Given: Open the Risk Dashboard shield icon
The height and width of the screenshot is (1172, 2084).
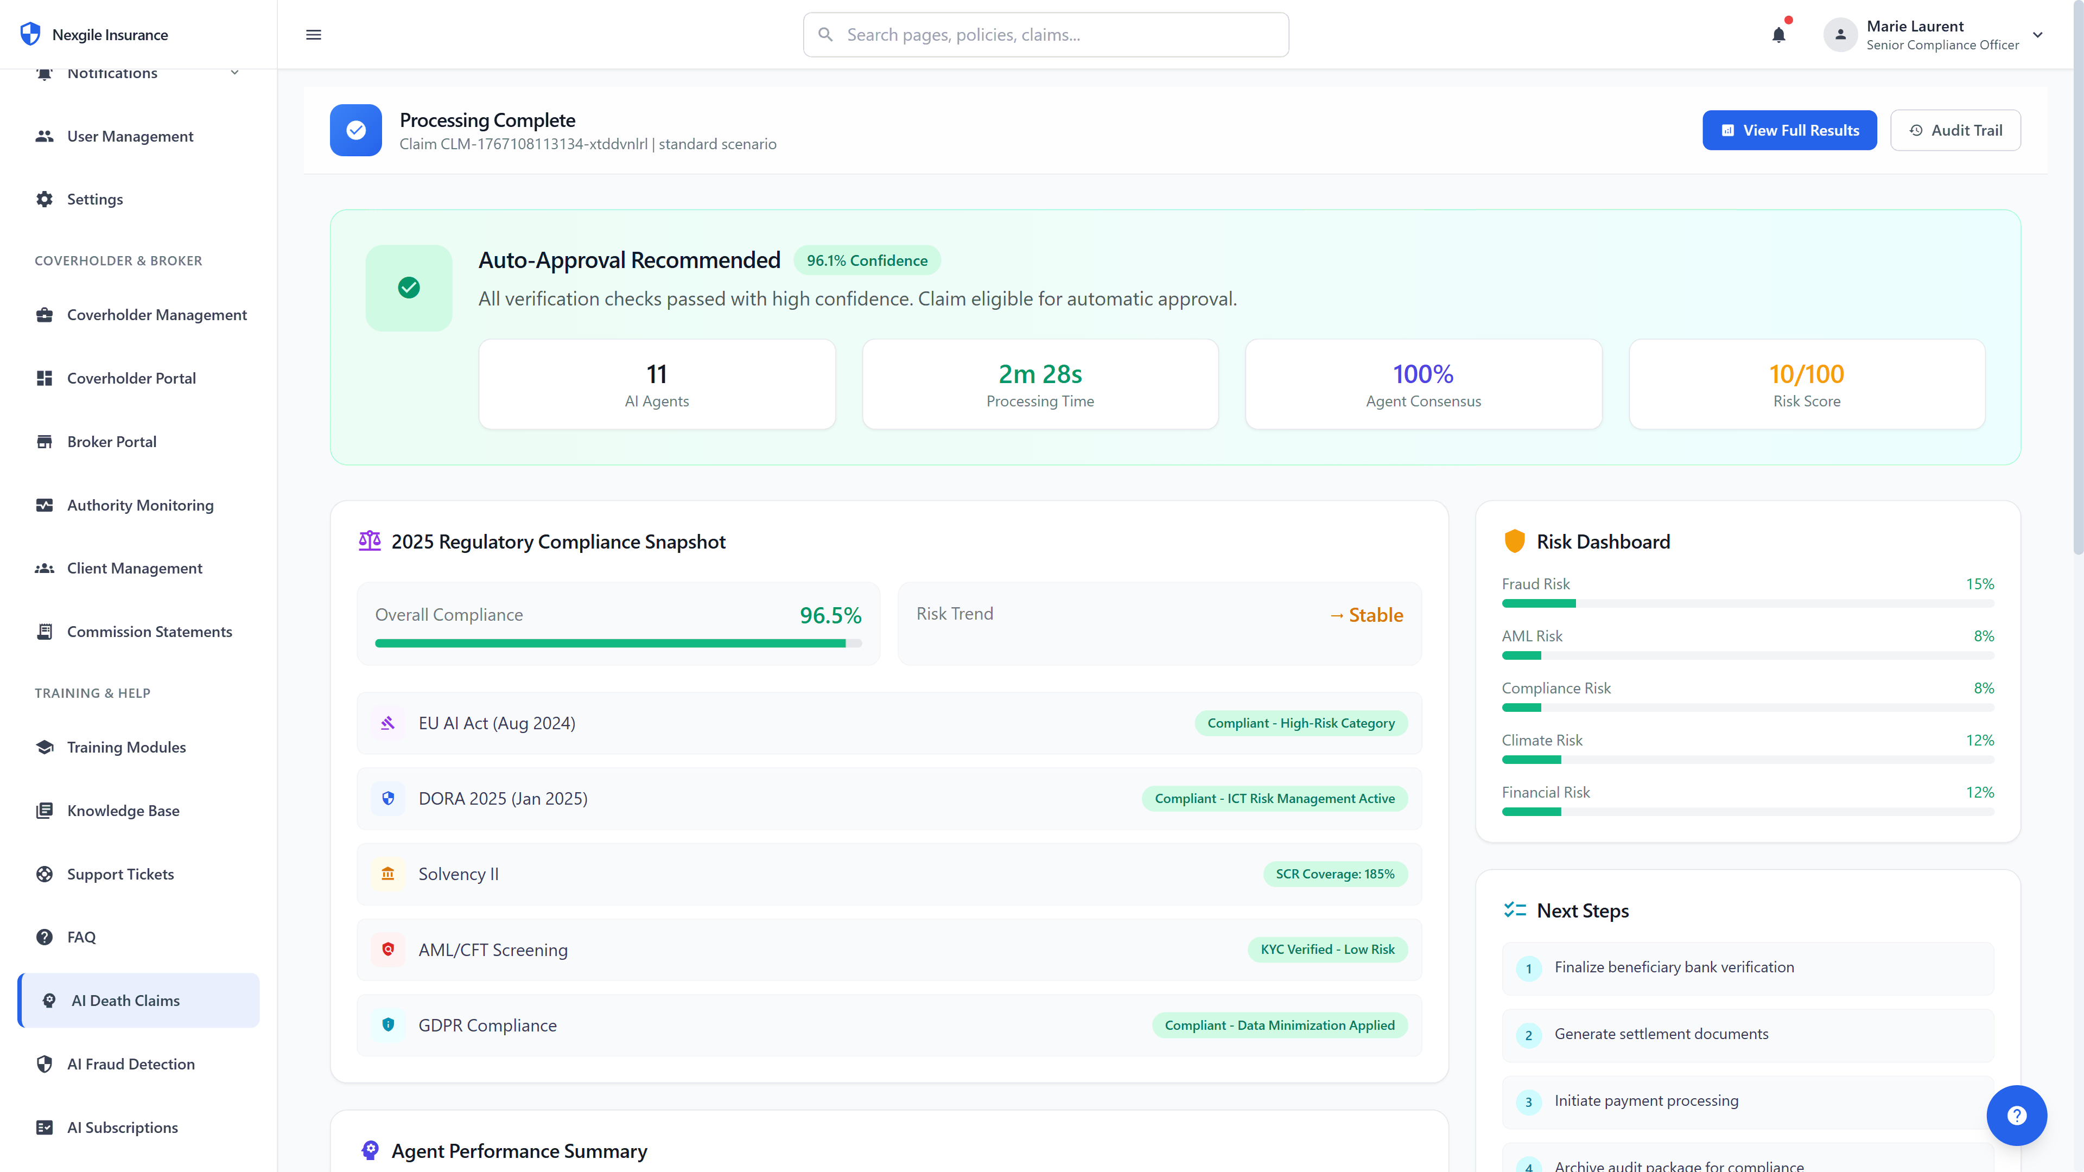Looking at the screenshot, I should [x=1514, y=540].
